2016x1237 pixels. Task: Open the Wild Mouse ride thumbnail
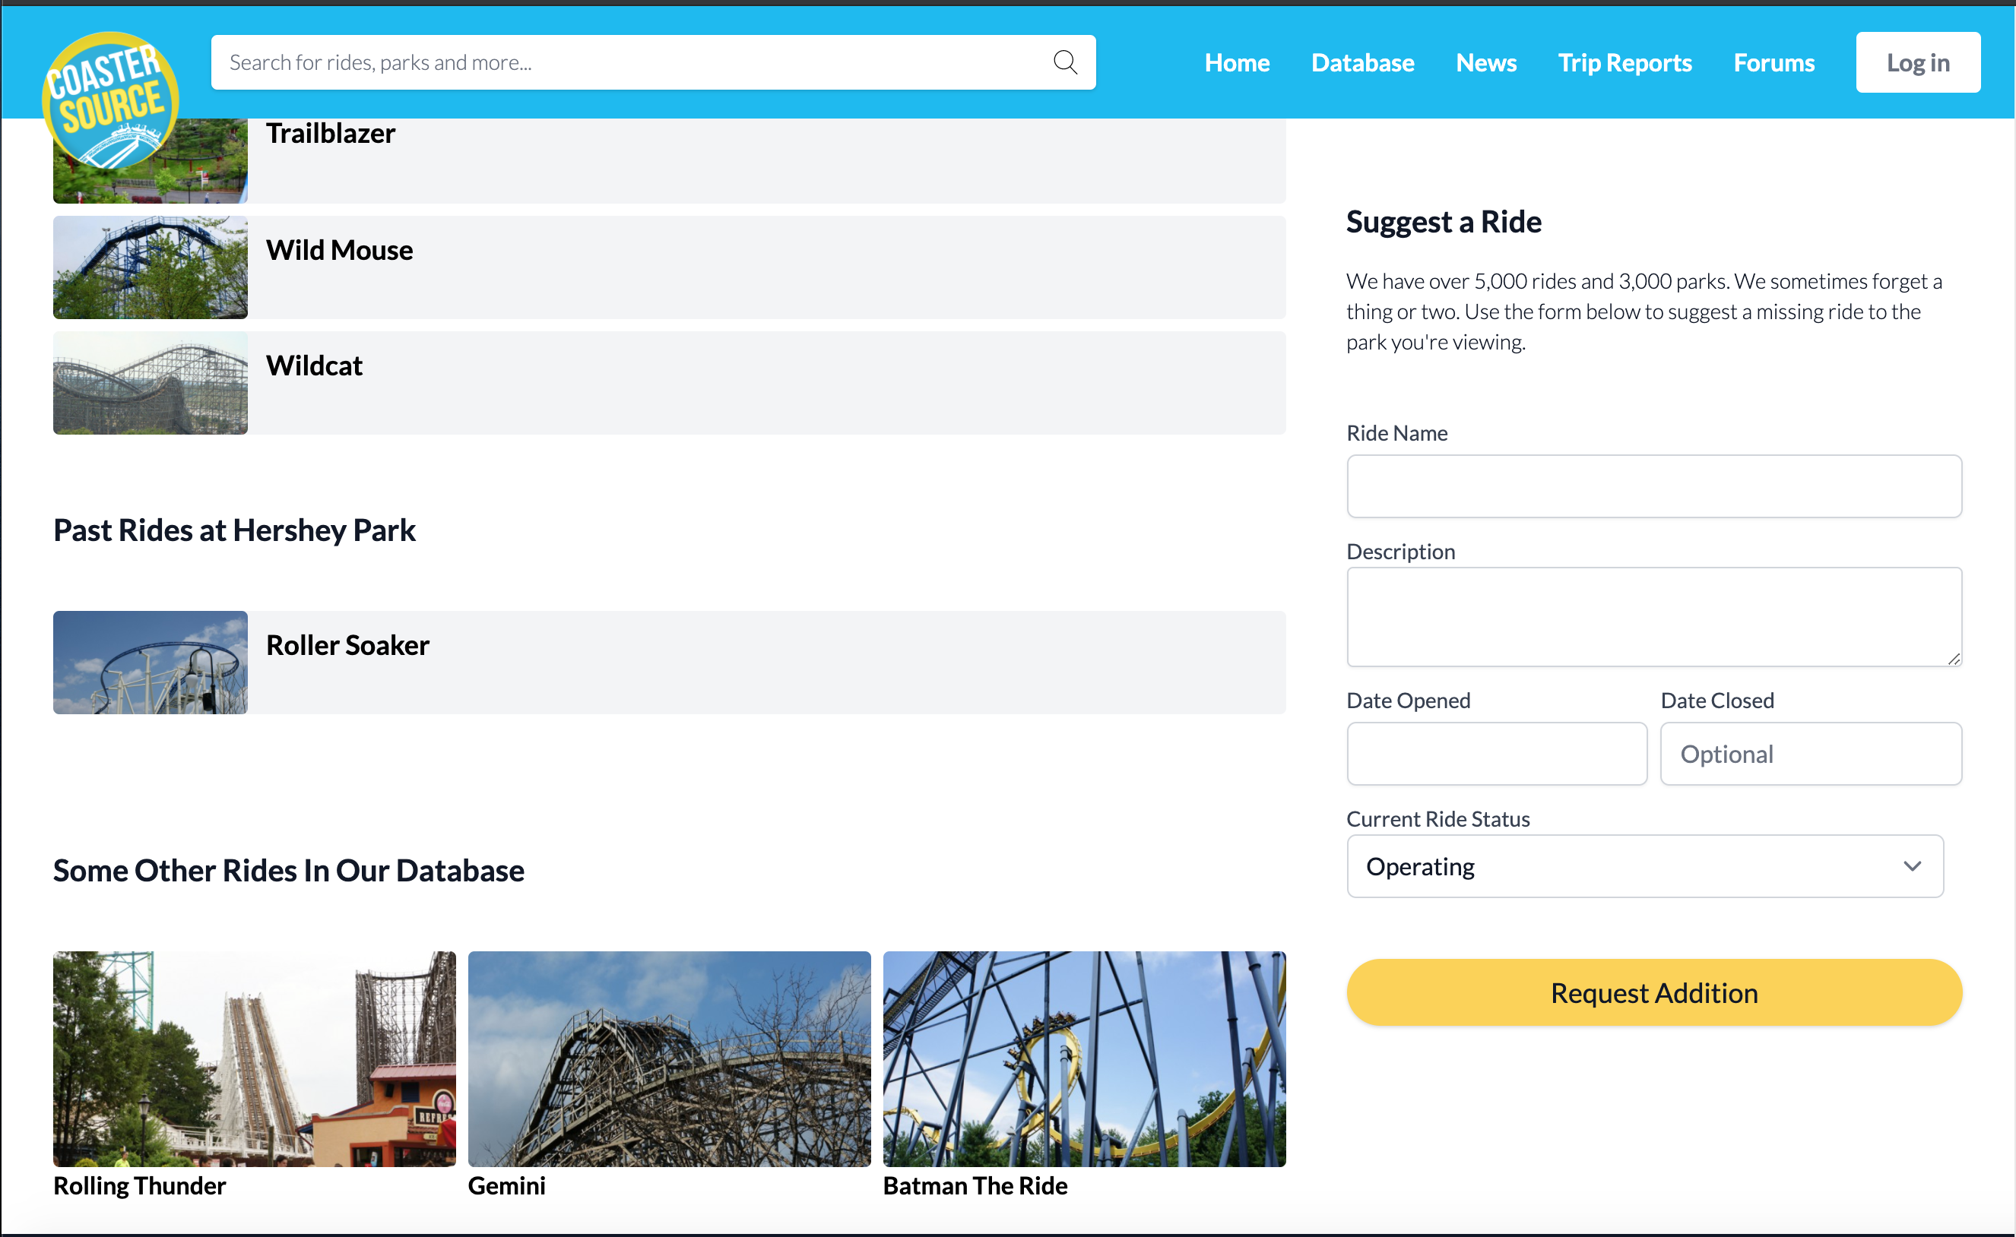tap(150, 267)
